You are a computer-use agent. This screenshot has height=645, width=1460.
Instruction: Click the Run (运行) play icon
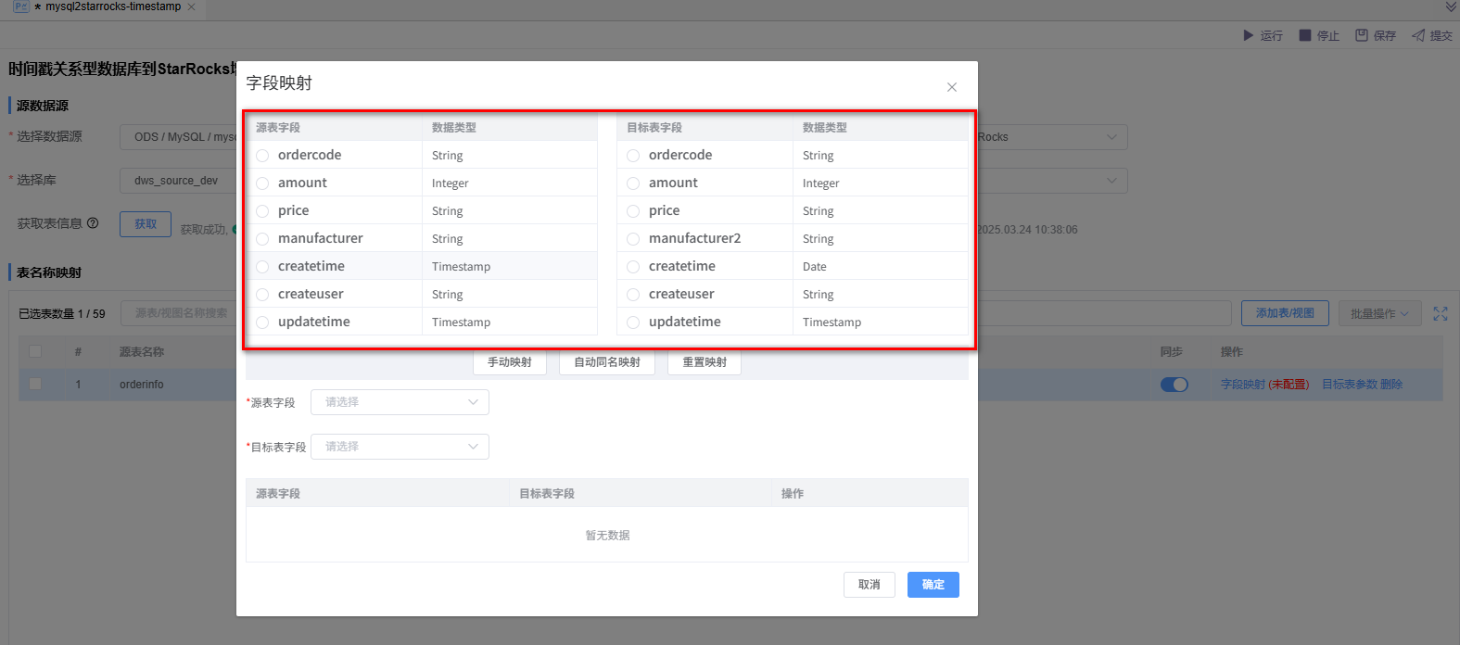point(1248,35)
